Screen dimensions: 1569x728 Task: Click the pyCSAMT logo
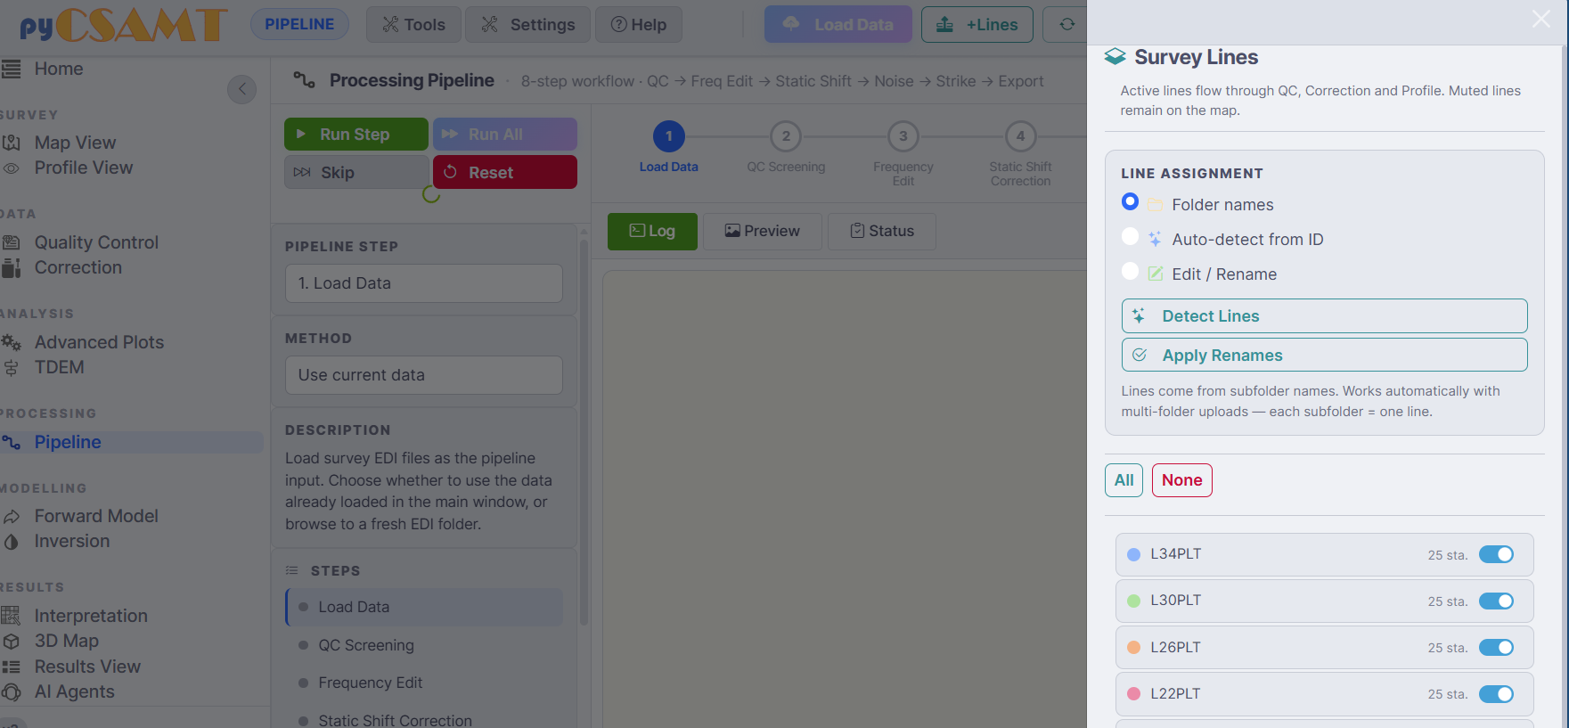123,25
